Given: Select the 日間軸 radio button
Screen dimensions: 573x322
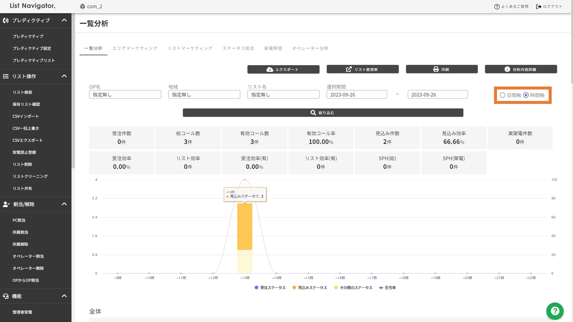Looking at the screenshot, I should click(502, 95).
